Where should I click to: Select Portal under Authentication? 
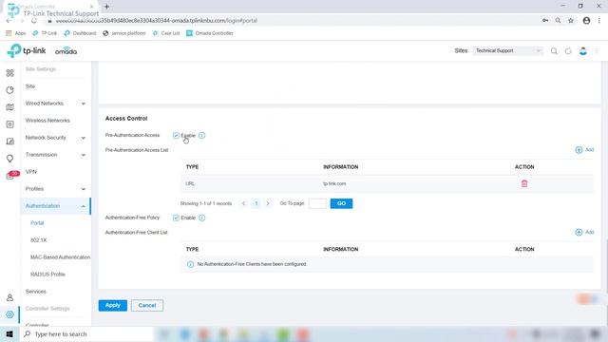tap(37, 223)
